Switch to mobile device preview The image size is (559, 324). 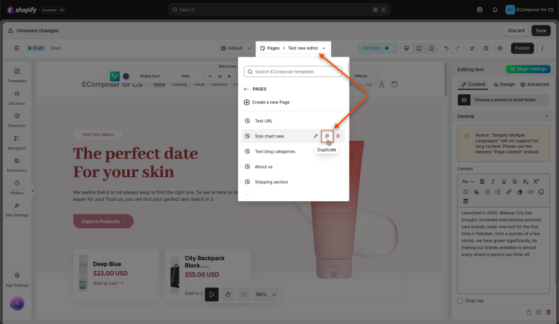pyautogui.click(x=431, y=48)
